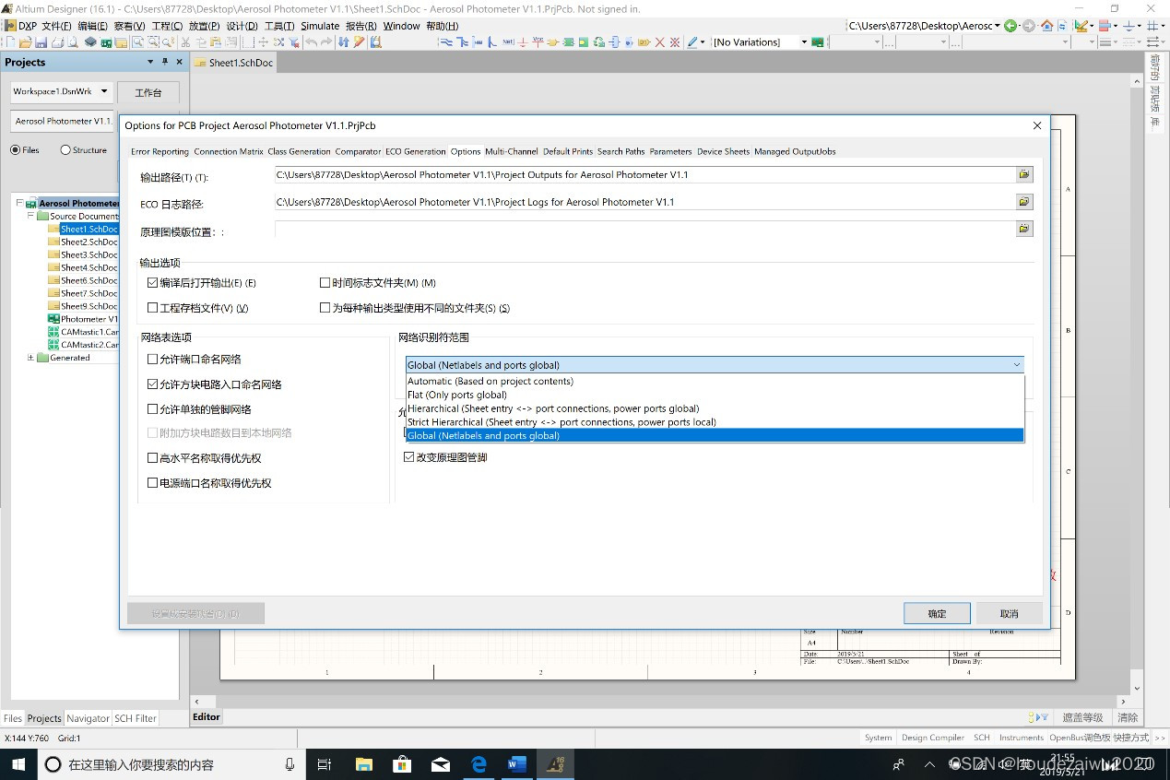Toggle 编译后打开输出 checkbox

[153, 283]
